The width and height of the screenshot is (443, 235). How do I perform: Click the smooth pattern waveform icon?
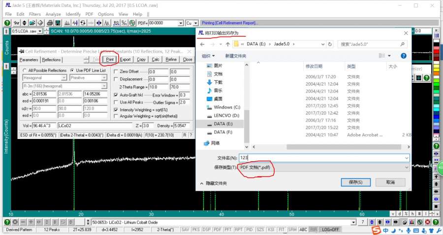[x=75, y=23]
